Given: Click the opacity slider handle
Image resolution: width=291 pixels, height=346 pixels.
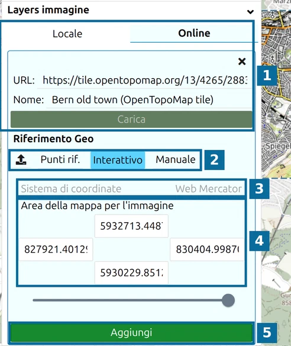Looking at the screenshot, I should pos(228,300).
